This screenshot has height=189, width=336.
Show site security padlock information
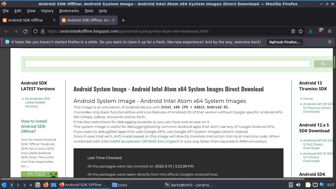[x=43, y=31]
